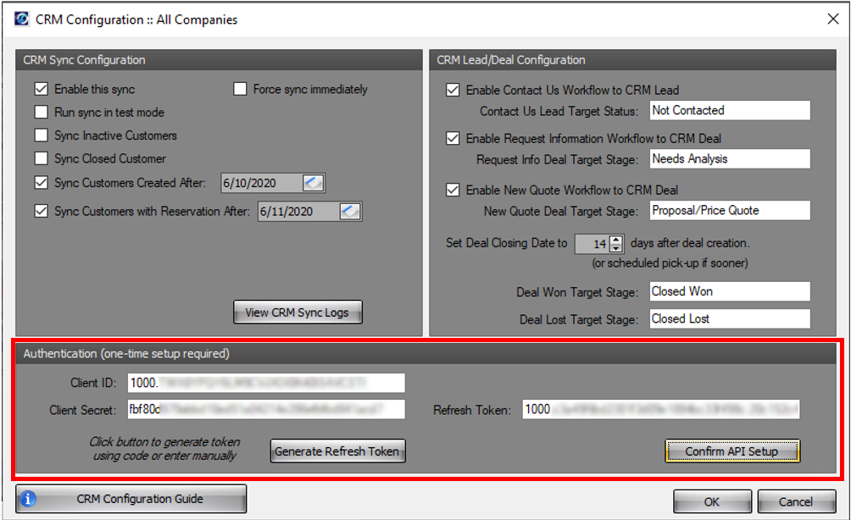This screenshot has height=520, width=851.
Task: Click the Refresh Token input field
Action: tap(661, 409)
